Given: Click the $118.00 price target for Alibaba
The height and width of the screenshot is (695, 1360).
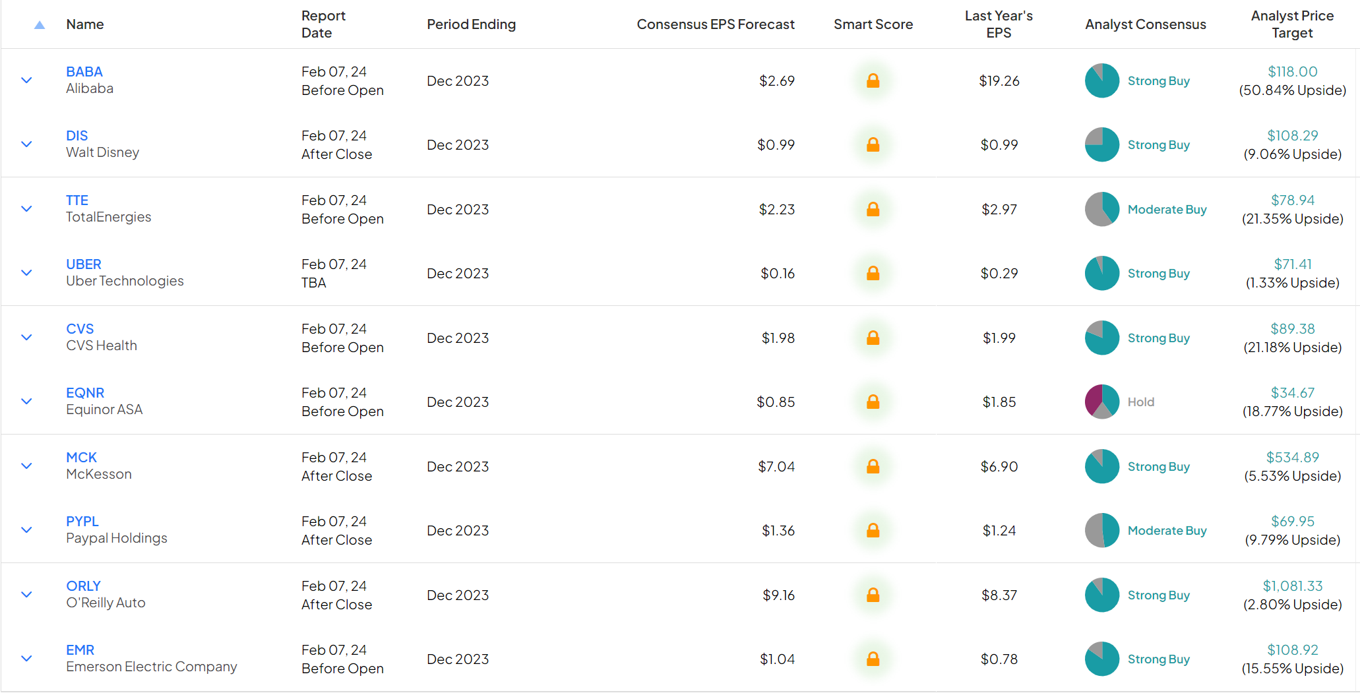Looking at the screenshot, I should 1293,71.
